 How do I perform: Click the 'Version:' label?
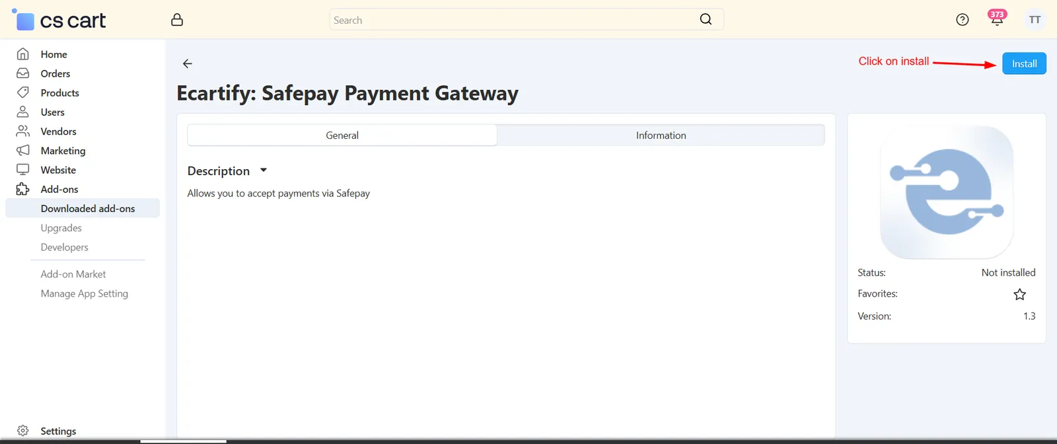(x=874, y=316)
